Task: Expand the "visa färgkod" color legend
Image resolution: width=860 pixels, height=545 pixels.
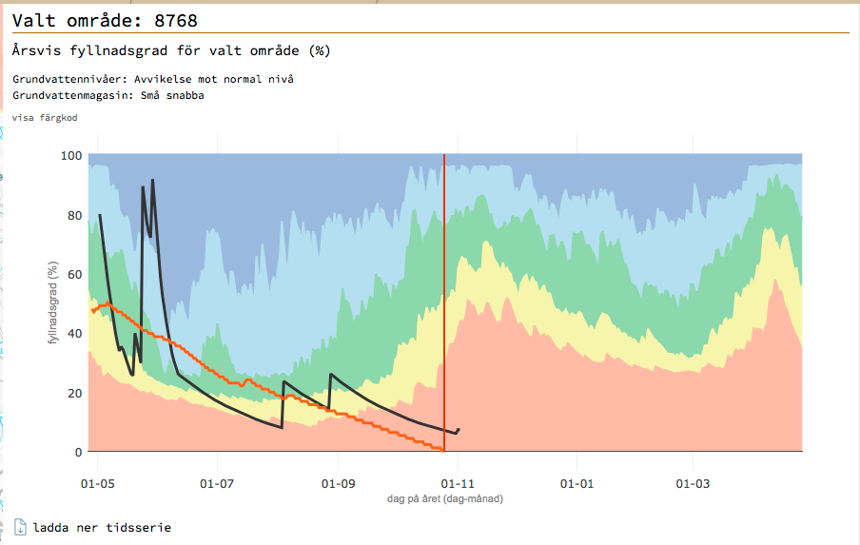Action: pyautogui.click(x=44, y=118)
